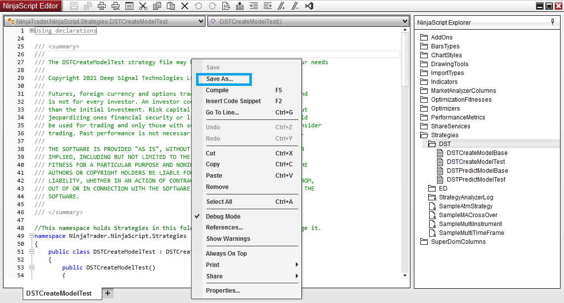This screenshot has height=303, width=564.
Task: Open the DSTPredictModelTest file
Action: (476, 179)
